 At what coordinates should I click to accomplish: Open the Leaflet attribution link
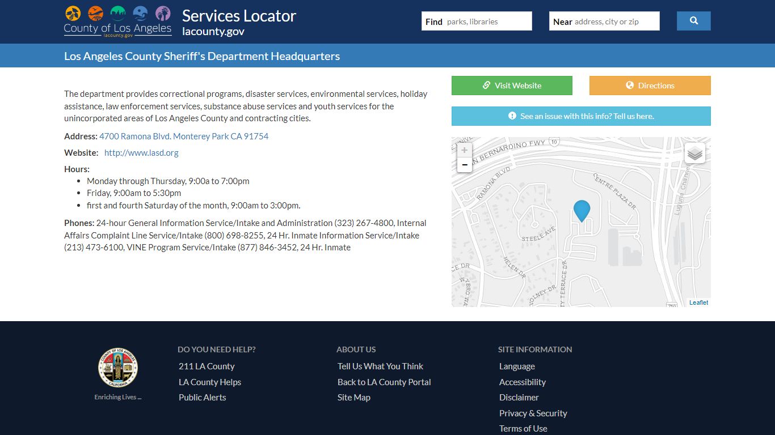[698, 302]
